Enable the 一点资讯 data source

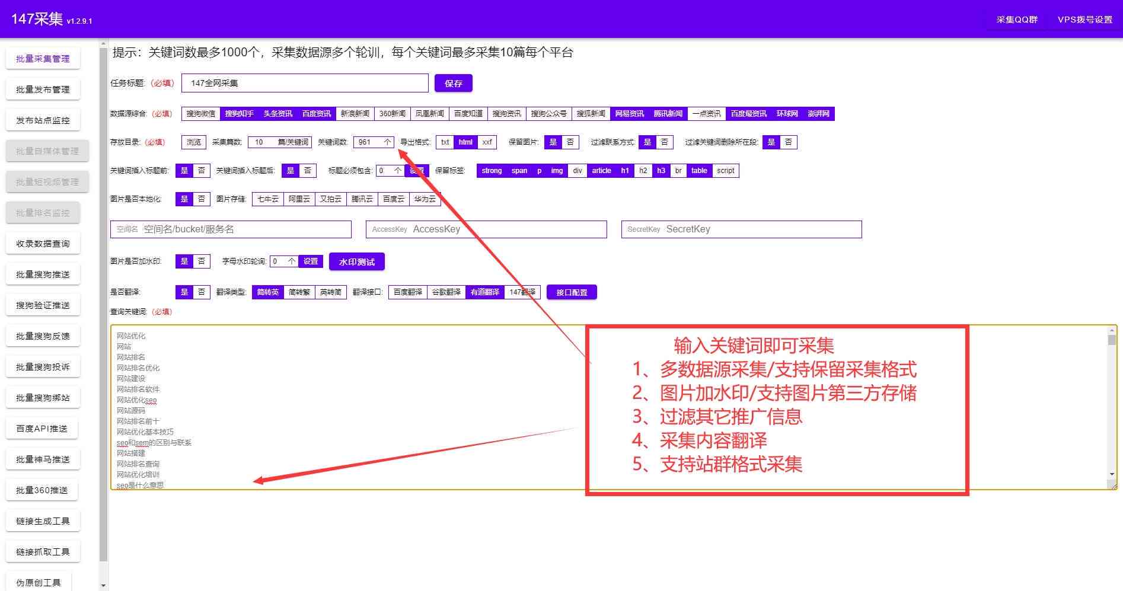(707, 114)
